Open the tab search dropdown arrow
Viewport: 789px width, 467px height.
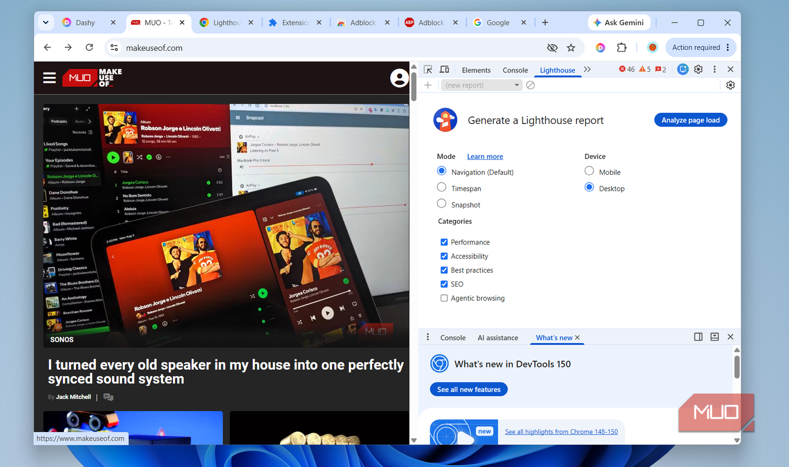pyautogui.click(x=46, y=23)
